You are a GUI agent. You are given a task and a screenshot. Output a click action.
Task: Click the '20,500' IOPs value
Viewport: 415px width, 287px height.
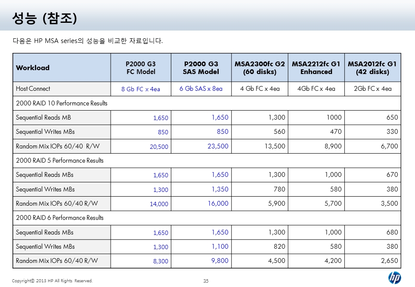tap(159, 147)
